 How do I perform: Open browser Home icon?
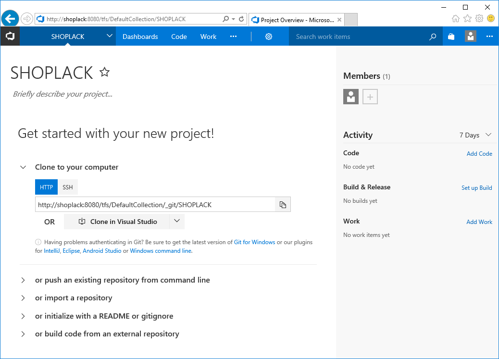(456, 19)
